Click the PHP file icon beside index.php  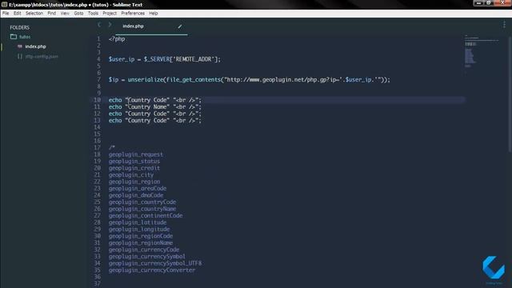(x=20, y=46)
